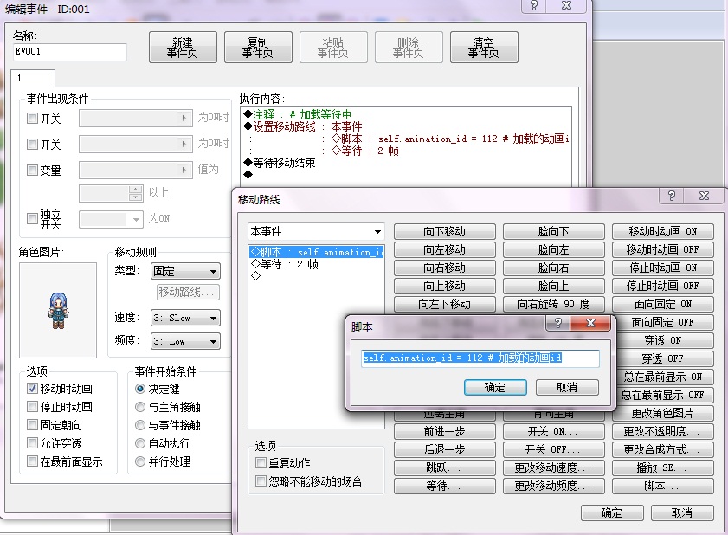
Task: Check 在最前面显示 option
Action: pos(32,461)
